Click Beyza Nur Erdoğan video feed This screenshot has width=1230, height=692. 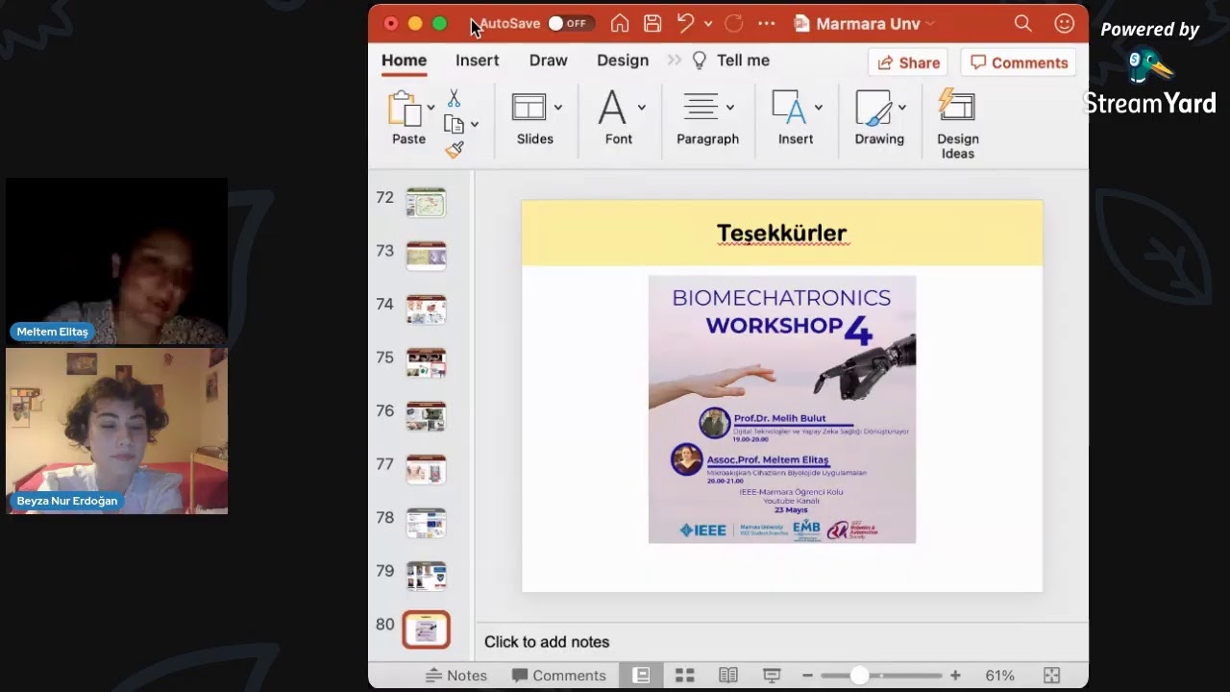coord(116,431)
